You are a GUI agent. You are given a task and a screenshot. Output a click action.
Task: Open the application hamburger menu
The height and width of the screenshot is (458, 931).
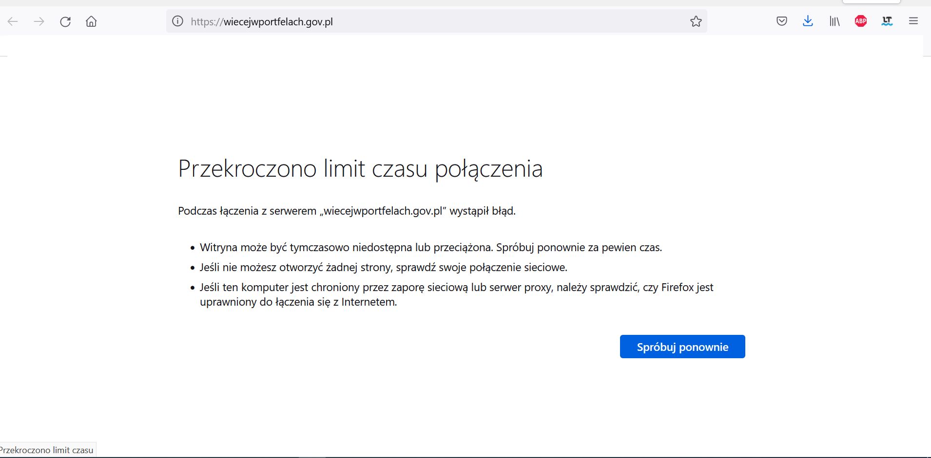coord(914,21)
